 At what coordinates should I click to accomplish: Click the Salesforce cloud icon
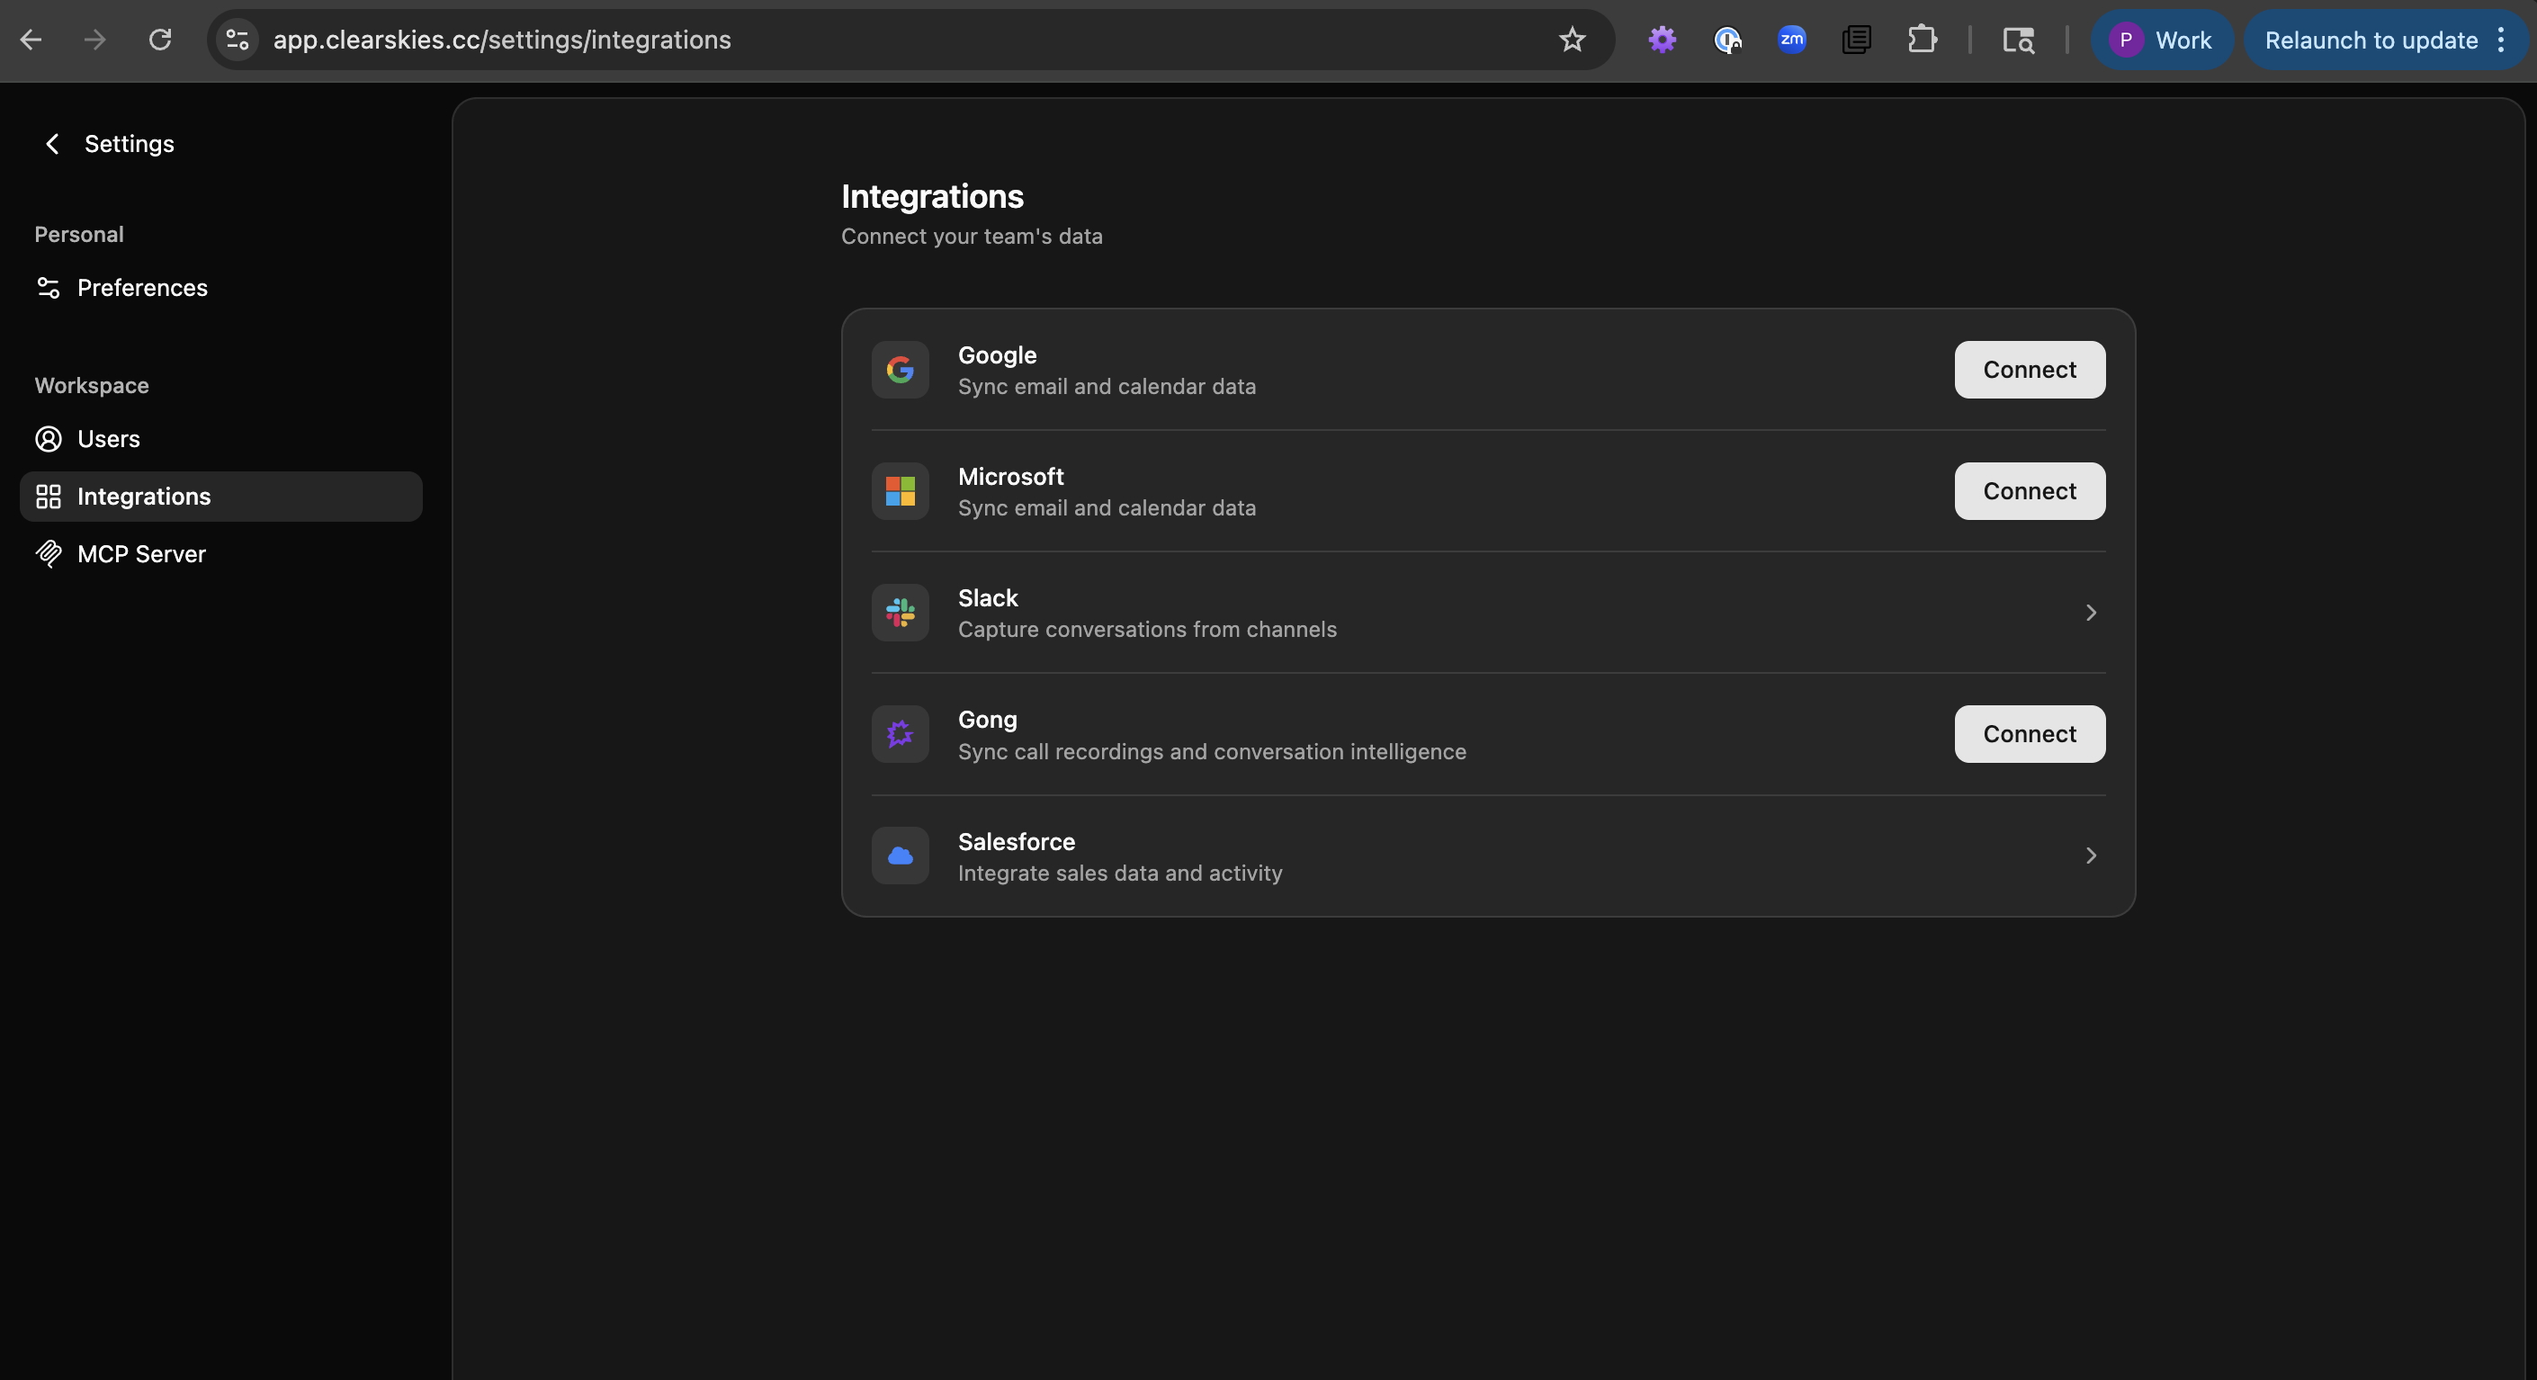899,855
